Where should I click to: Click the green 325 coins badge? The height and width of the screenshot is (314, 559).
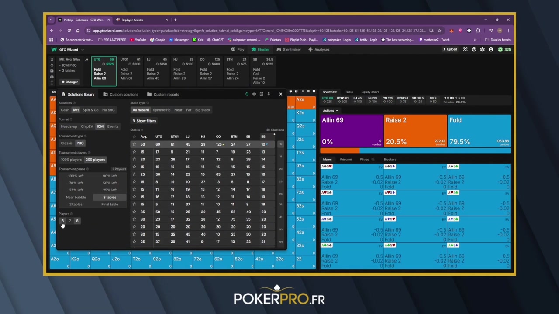(504, 50)
